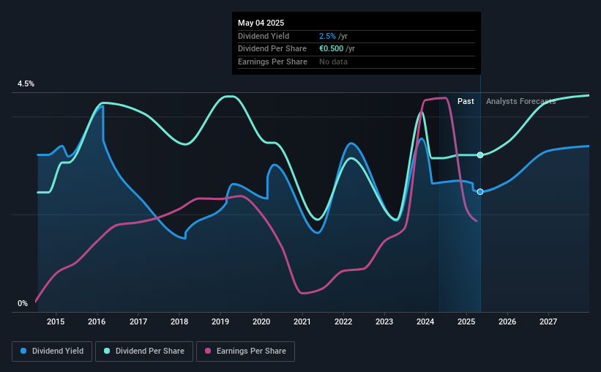
Task: Select the Dividend Per Share data point marker
Action: click(x=480, y=155)
